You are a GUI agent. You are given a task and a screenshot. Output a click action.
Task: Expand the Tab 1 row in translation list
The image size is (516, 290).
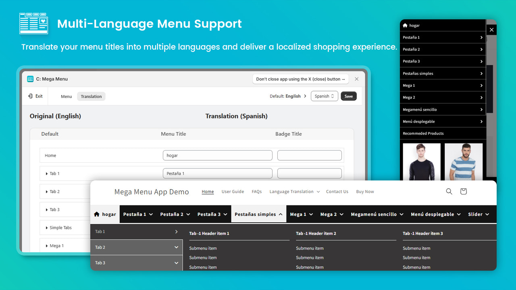(47, 174)
